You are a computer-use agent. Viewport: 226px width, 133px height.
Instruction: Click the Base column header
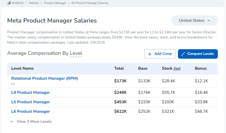[x=143, y=68]
